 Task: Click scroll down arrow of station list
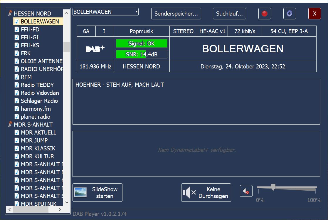click(67, 202)
